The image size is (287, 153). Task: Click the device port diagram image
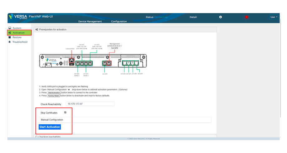pyautogui.click(x=93, y=59)
